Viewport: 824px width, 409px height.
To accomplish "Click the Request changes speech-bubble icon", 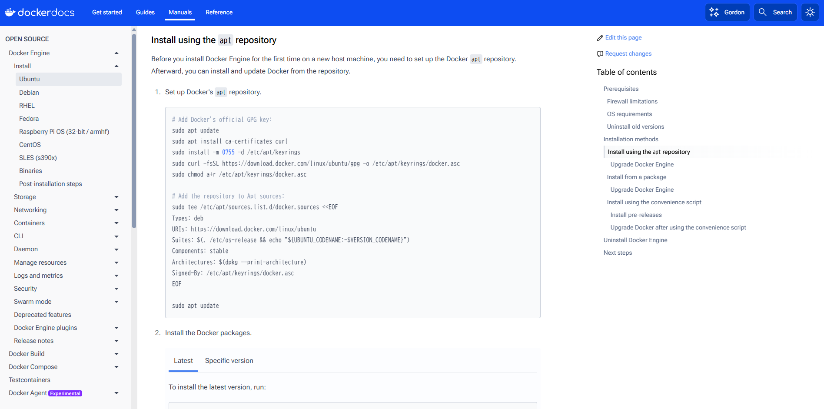I will 600,54.
